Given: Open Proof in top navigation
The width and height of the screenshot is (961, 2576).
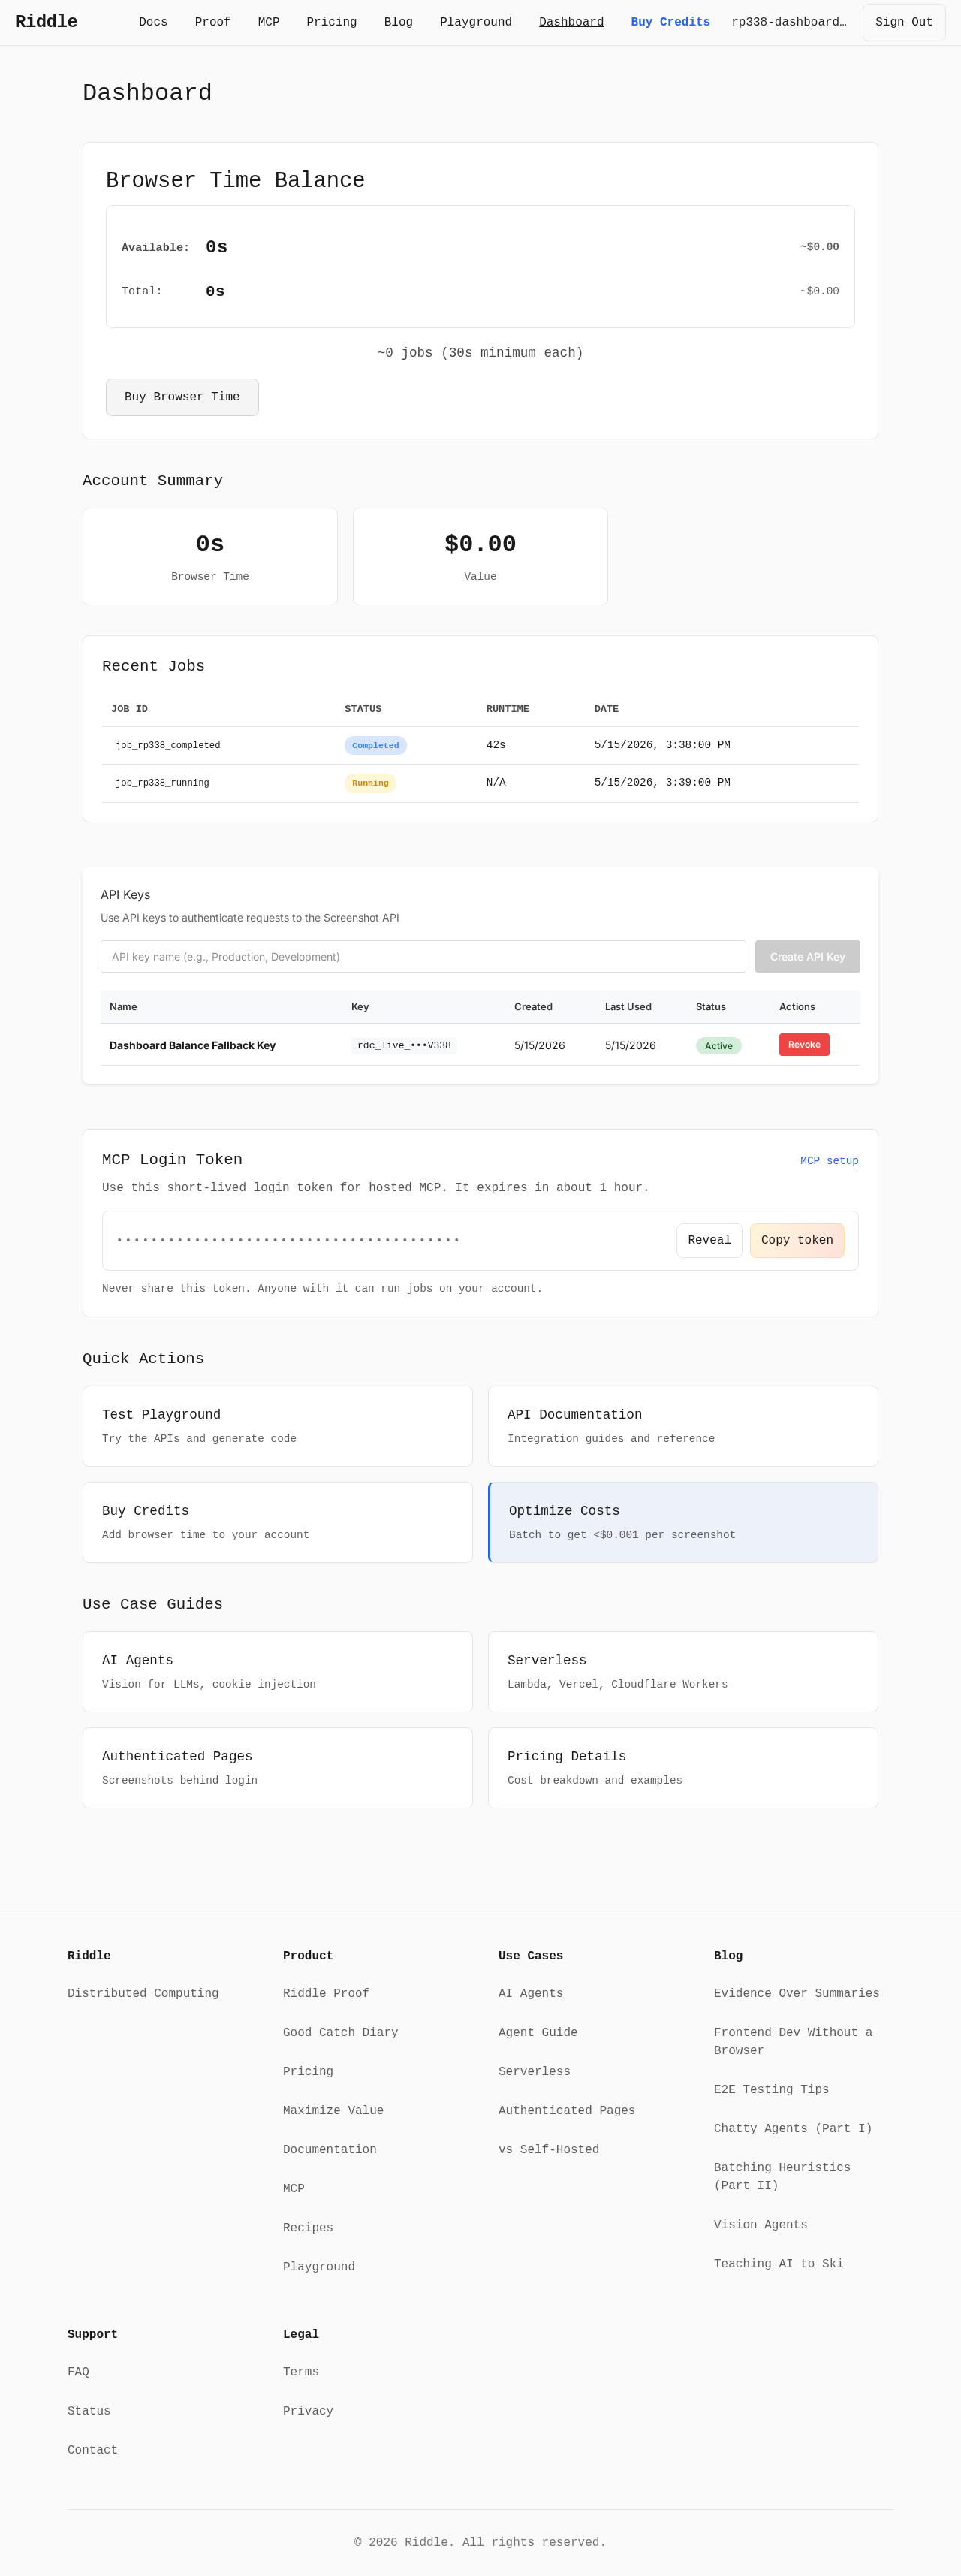Looking at the screenshot, I should (x=213, y=22).
